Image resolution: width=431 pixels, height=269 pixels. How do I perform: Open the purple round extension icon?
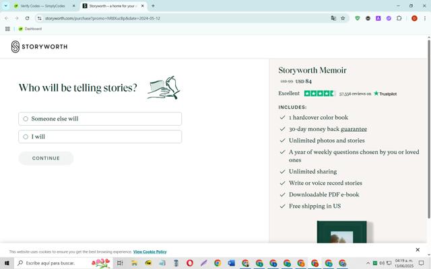389,18
